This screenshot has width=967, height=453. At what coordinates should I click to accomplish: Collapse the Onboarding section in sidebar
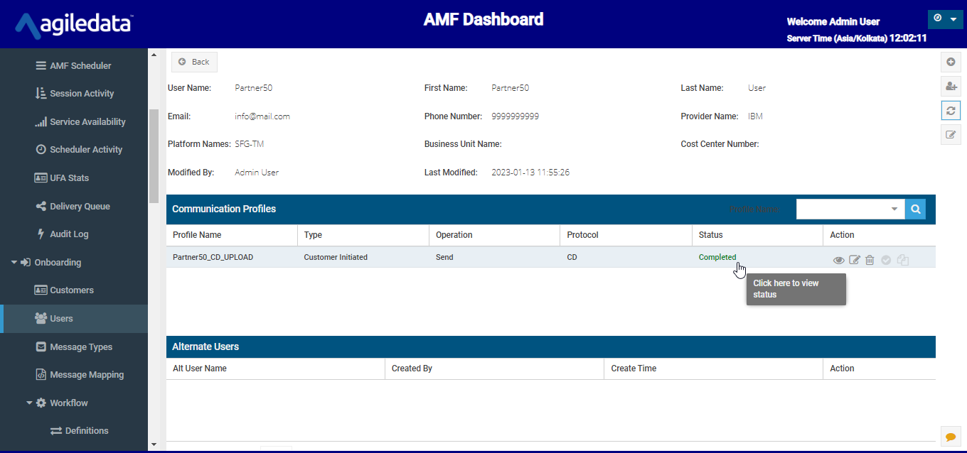click(x=14, y=263)
